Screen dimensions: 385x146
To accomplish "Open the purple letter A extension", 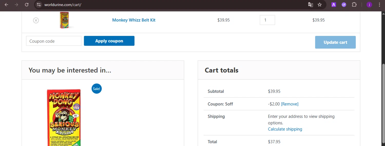I will click(x=334, y=5).
